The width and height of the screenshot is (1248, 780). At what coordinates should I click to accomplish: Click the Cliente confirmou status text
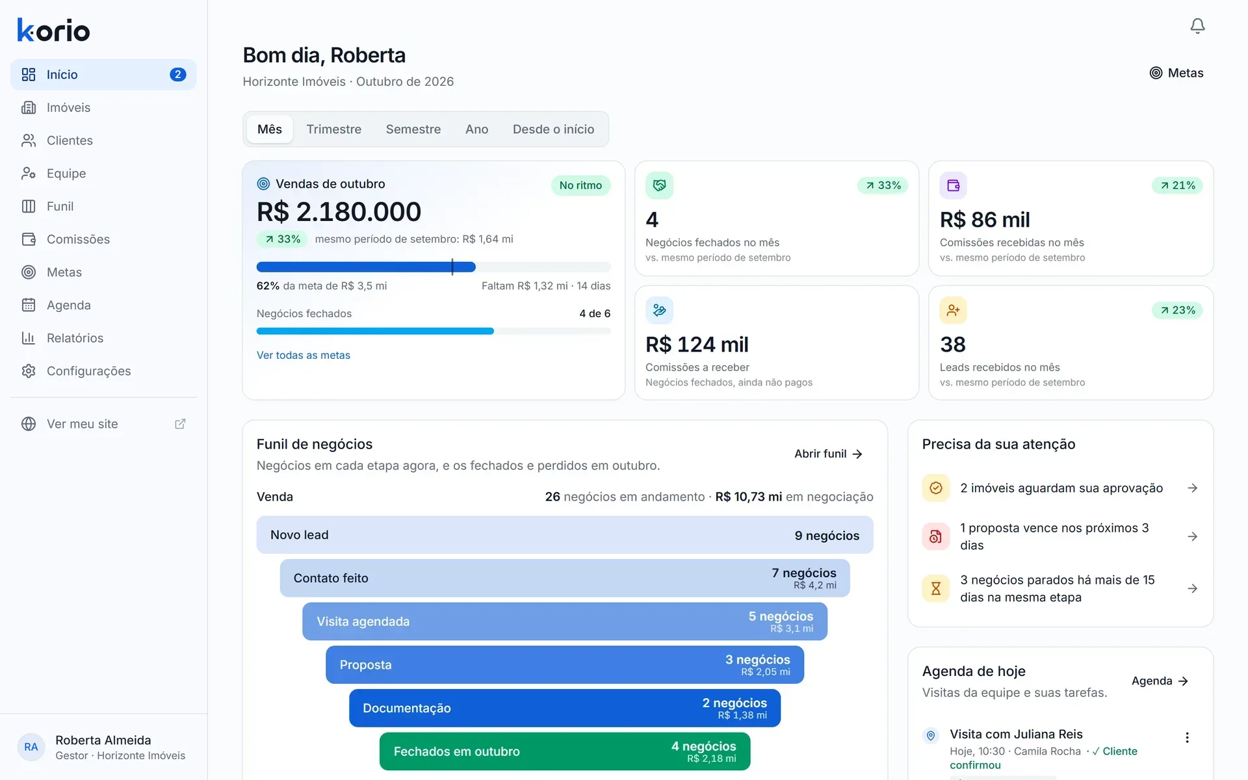[1043, 758]
